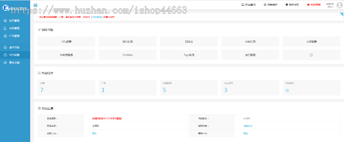Open 内容管理 in the sidebar
344x142 pixels.
[14, 28]
